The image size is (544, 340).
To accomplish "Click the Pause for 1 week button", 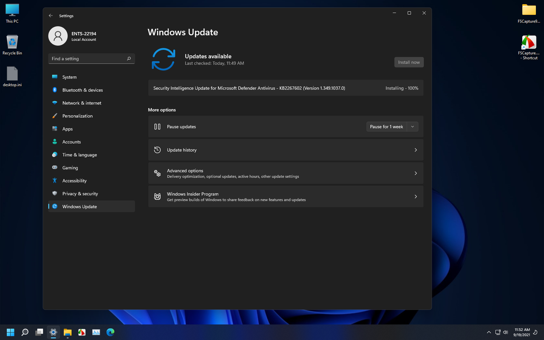I will [x=386, y=127].
